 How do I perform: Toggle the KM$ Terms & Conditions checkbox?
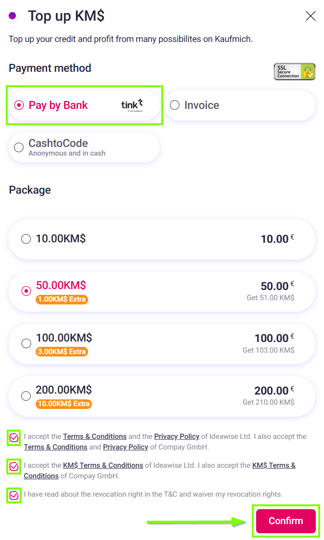pos(14,467)
